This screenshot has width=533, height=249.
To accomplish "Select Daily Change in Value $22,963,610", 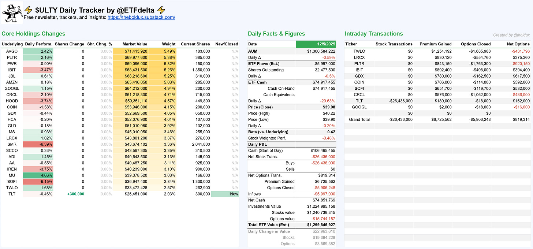I will pos(324,231).
